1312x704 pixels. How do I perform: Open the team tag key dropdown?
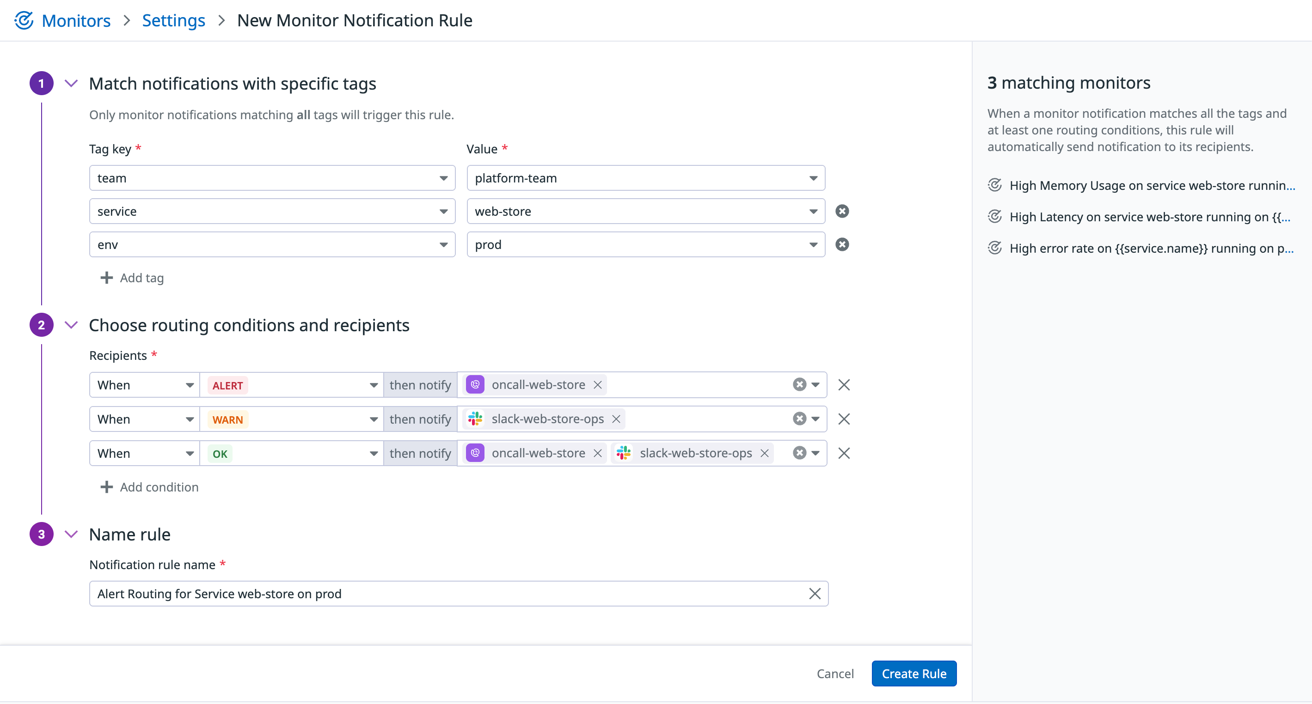tap(443, 178)
